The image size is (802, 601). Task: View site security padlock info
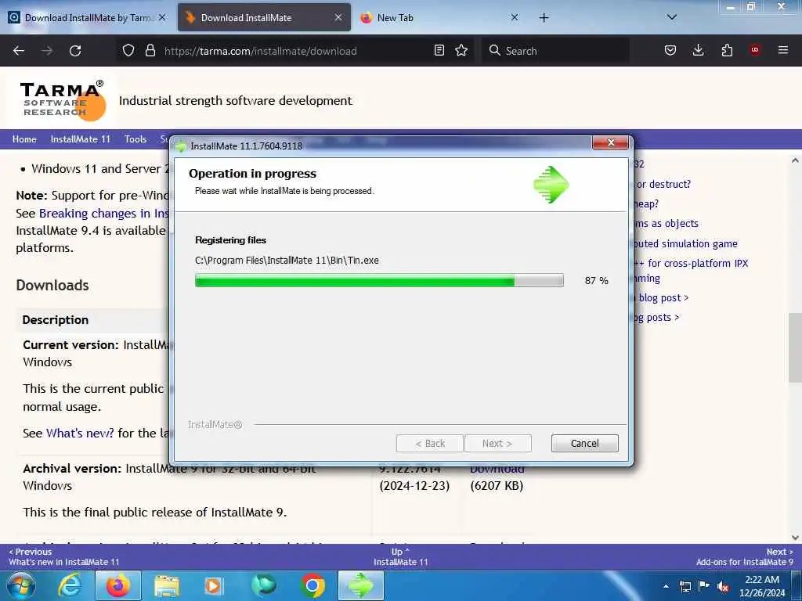coord(150,50)
